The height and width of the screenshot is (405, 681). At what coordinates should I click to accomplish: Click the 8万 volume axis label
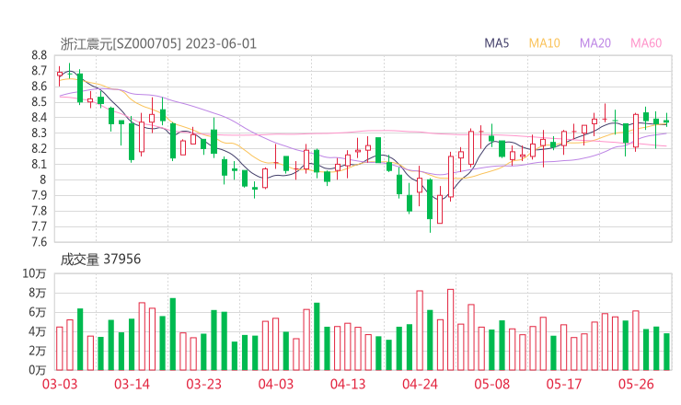click(38, 293)
